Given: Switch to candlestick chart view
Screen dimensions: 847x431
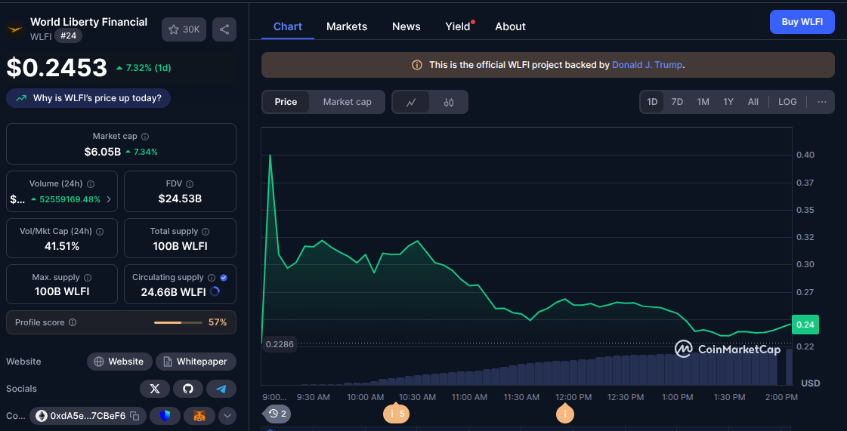Looking at the screenshot, I should (x=448, y=102).
